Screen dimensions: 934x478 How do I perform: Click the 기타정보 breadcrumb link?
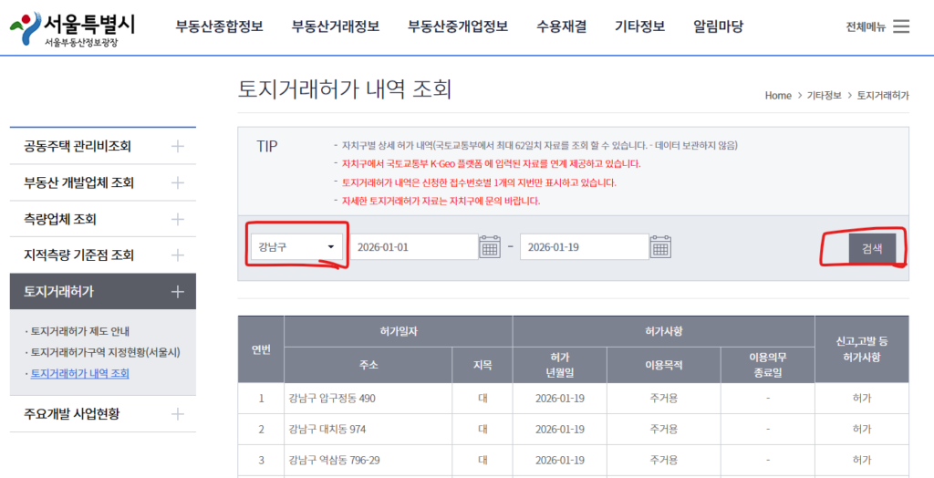point(824,96)
